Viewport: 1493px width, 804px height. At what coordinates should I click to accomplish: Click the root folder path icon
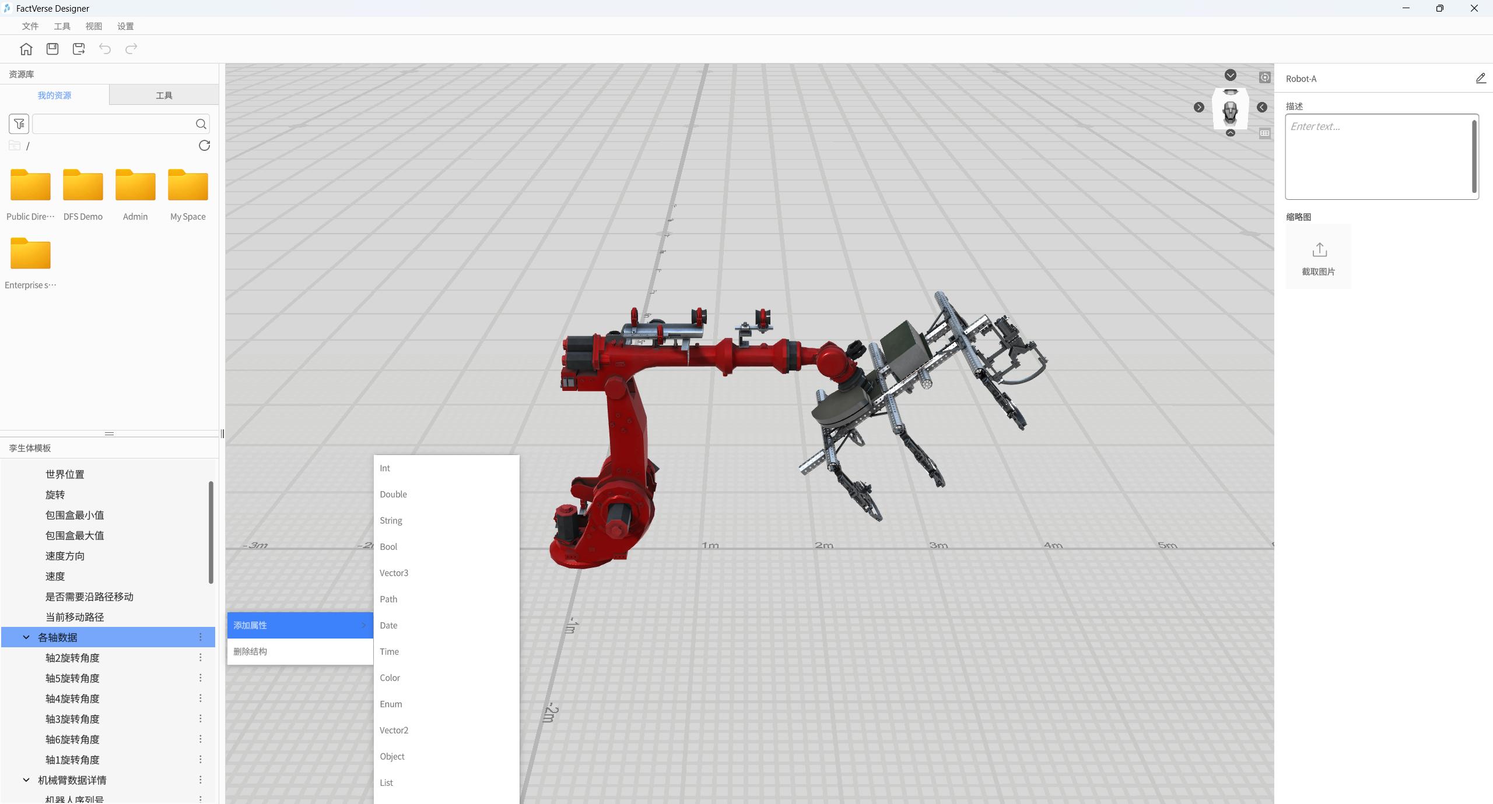(15, 146)
